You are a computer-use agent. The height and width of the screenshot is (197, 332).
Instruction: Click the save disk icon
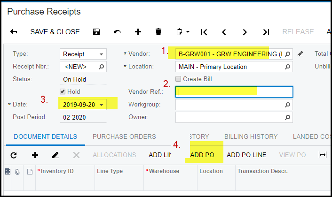pyautogui.click(x=96, y=32)
